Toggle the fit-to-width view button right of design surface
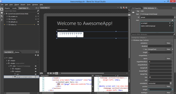 tap(129, 15)
